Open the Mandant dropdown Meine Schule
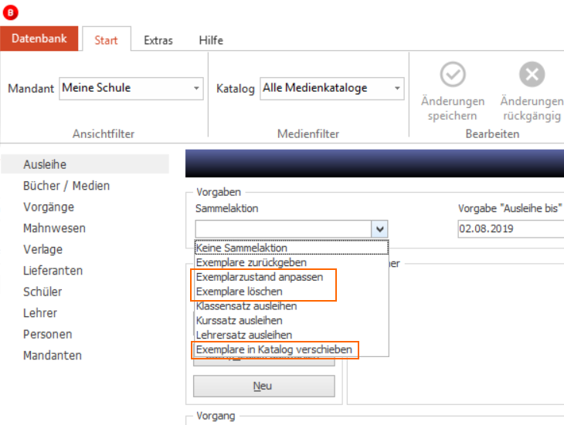Viewport: 564px width, 425px height. tap(131, 88)
